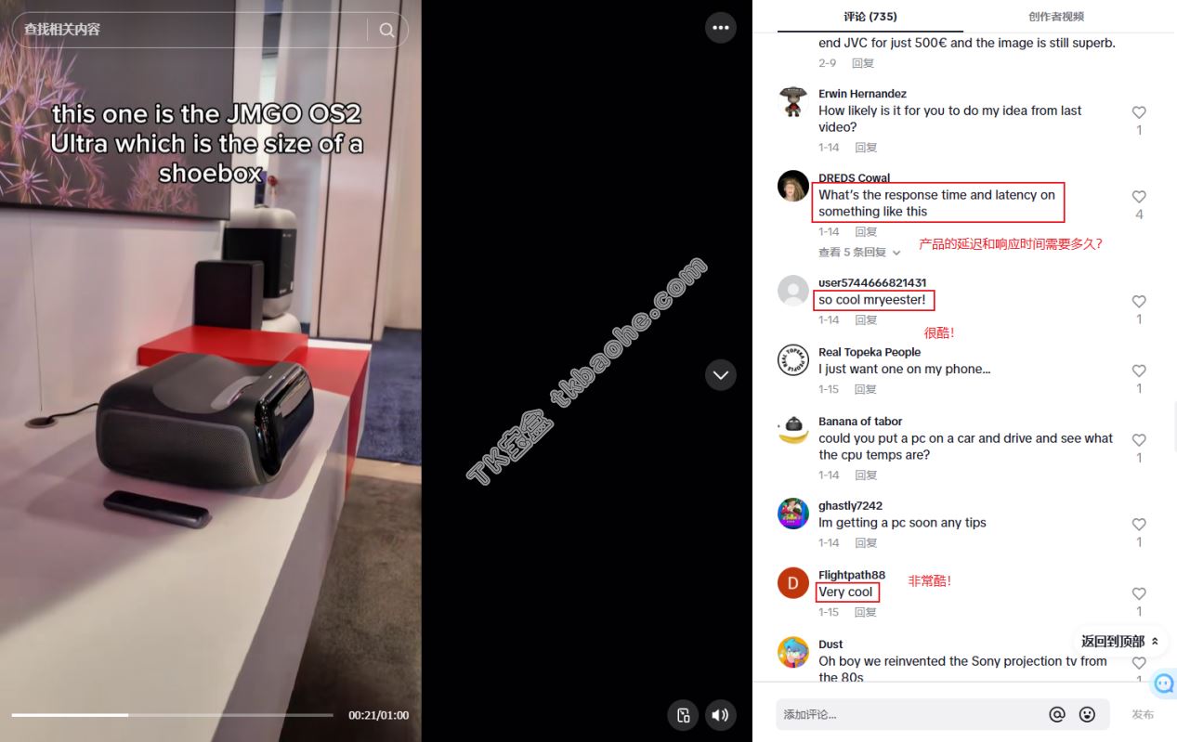This screenshot has width=1177, height=742.
Task: Click the 发布 post button
Action: pos(1143,714)
